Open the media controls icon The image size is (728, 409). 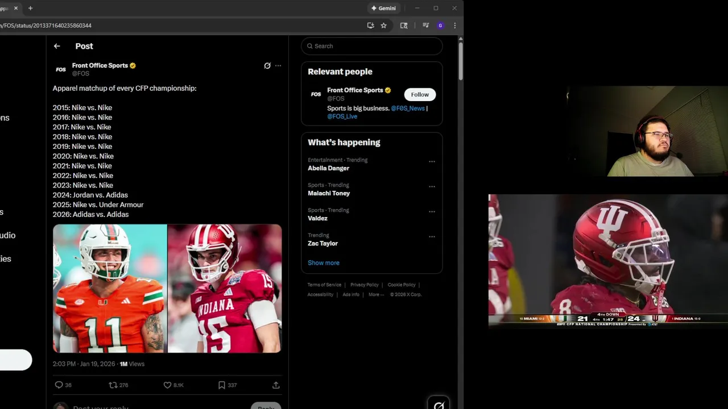point(425,26)
